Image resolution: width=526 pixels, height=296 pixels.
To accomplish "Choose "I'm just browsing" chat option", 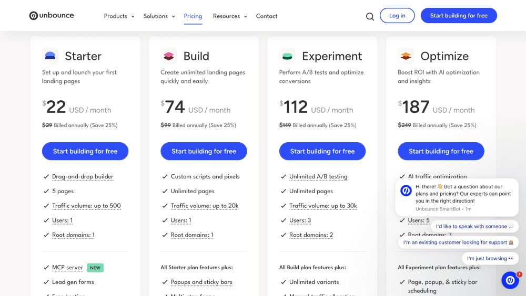I will coord(490,259).
